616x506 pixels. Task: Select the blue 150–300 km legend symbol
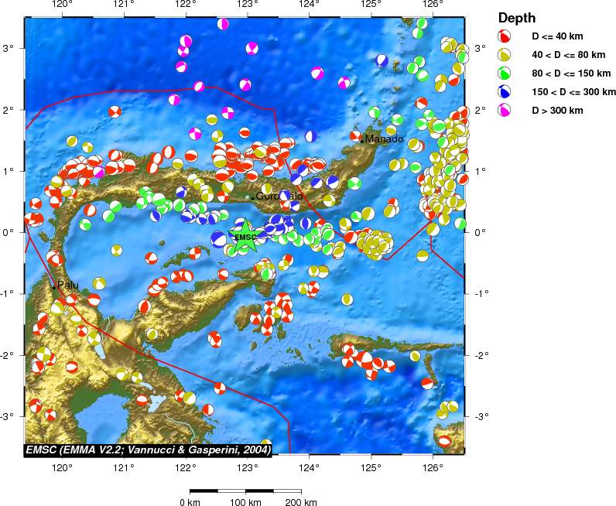(504, 92)
